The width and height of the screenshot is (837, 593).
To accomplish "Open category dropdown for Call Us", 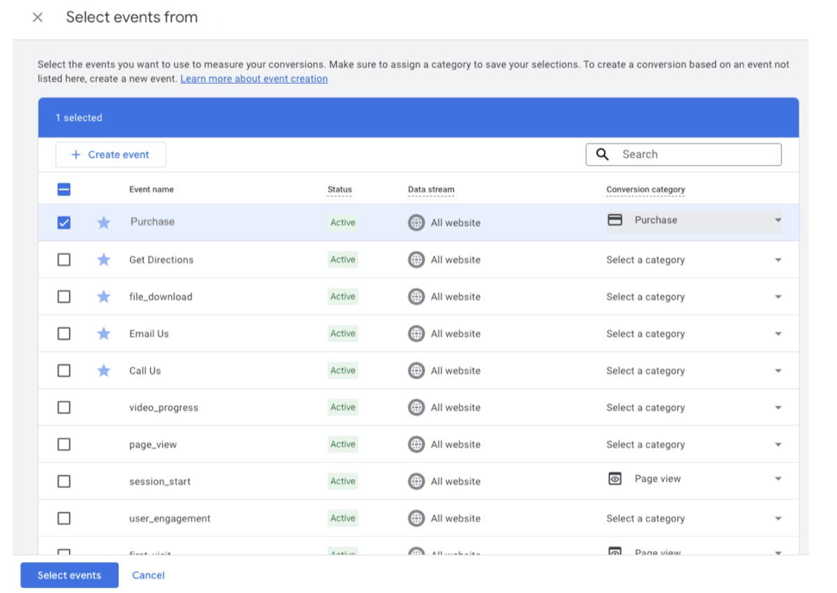I will point(694,370).
